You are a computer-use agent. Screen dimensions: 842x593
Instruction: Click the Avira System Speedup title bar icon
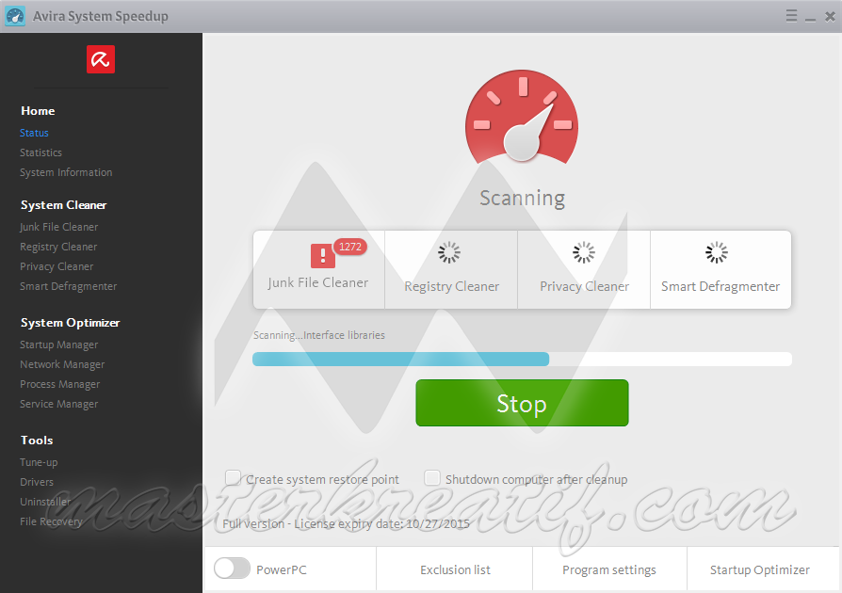15,16
